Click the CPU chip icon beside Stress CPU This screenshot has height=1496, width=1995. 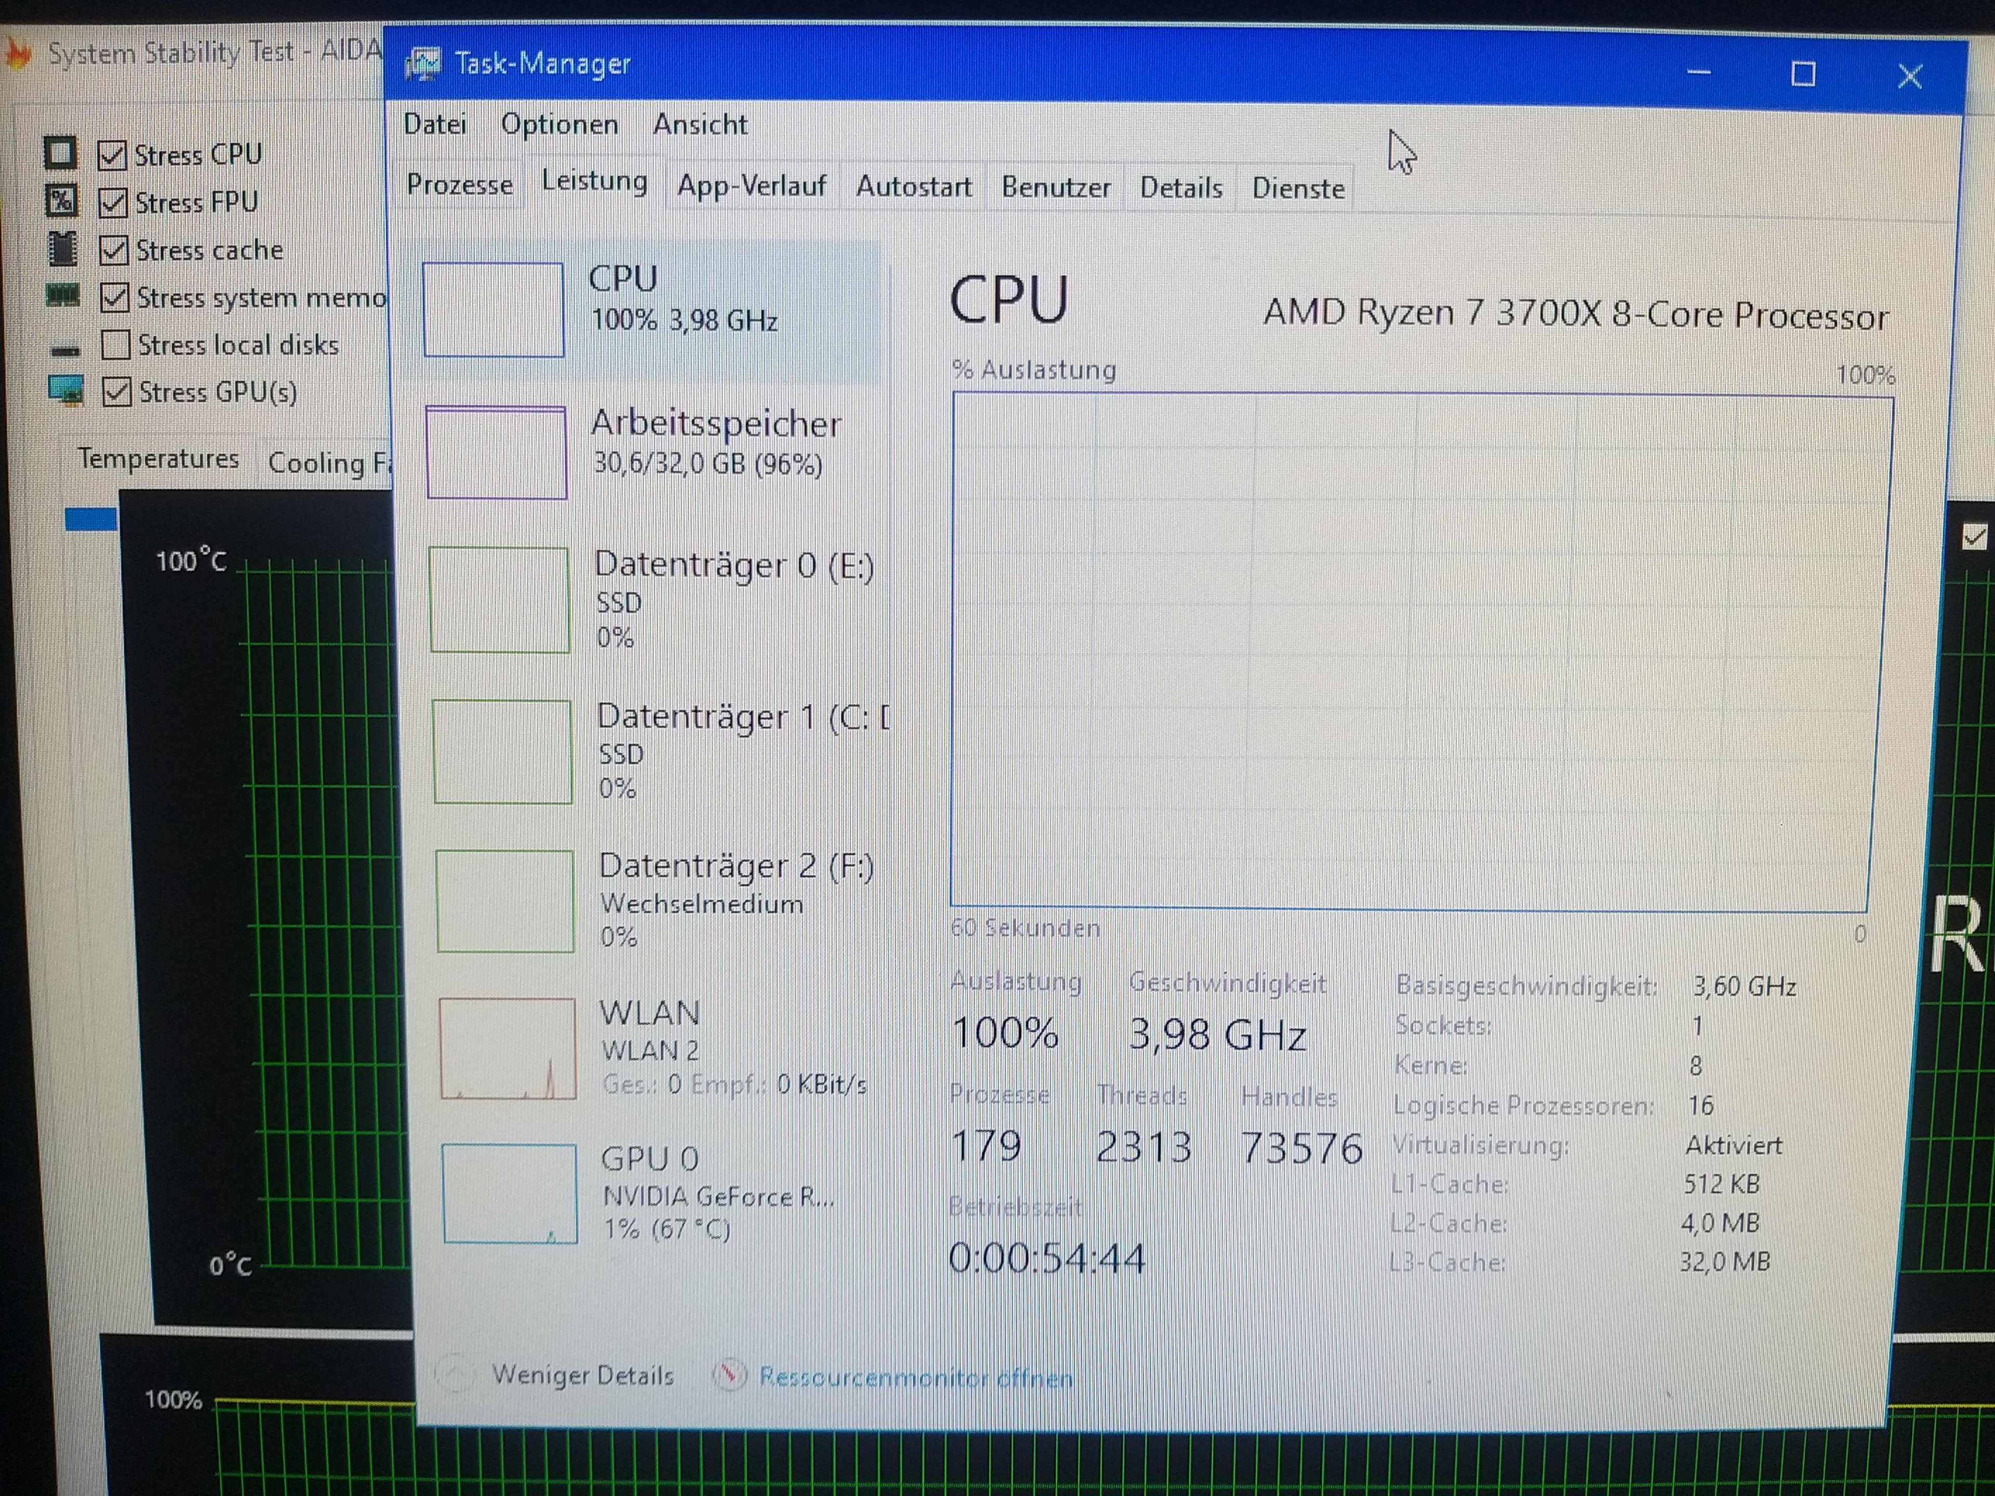(x=60, y=153)
